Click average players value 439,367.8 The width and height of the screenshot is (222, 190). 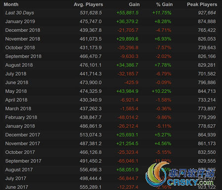pos(91,30)
